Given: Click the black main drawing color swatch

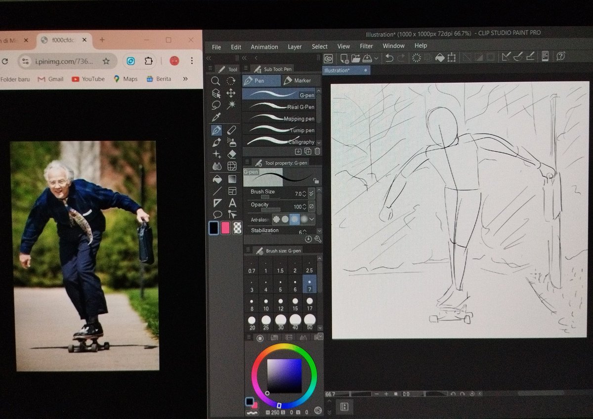Looking at the screenshot, I should pos(214,228).
